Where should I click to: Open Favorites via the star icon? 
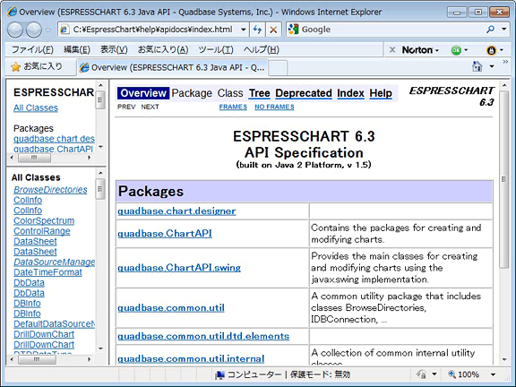click(15, 67)
